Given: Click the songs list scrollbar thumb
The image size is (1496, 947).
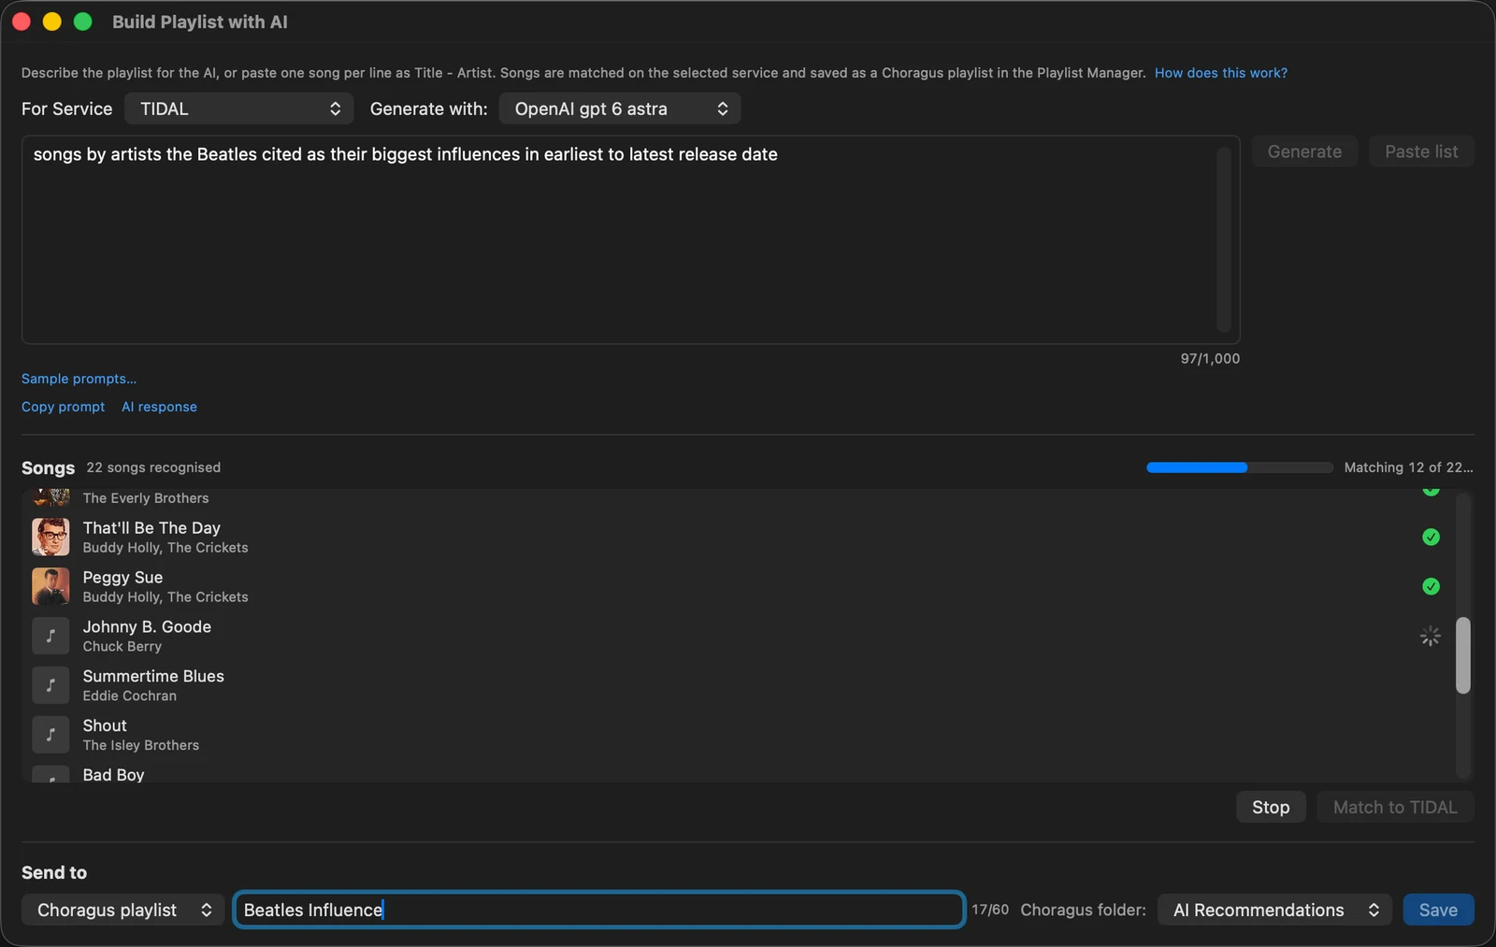Looking at the screenshot, I should [1463, 655].
